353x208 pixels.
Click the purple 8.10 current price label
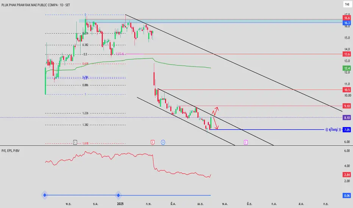click(x=347, y=118)
